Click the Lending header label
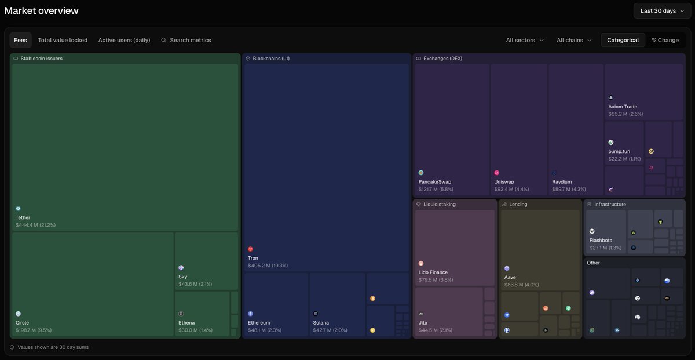Viewport: 695px width, 360px height. tap(518, 205)
